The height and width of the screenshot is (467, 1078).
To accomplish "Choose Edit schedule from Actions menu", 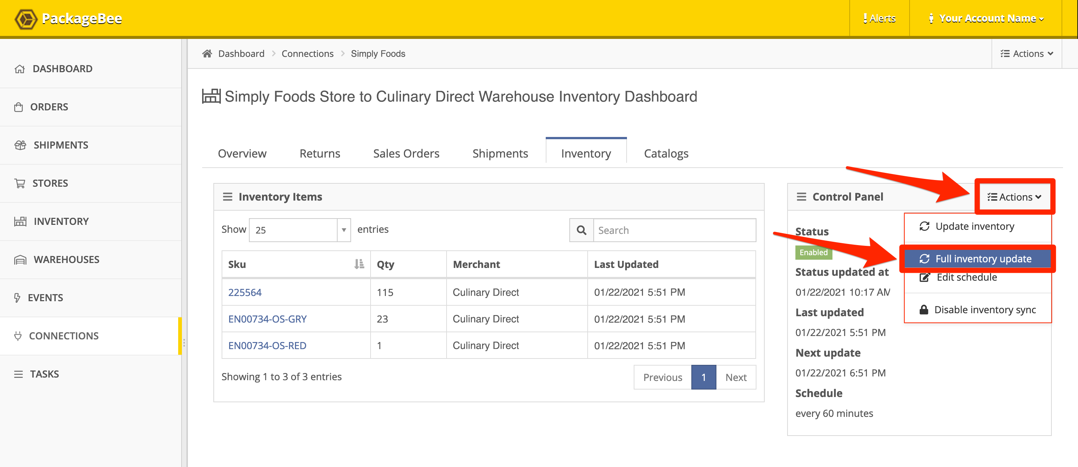I will [x=978, y=277].
